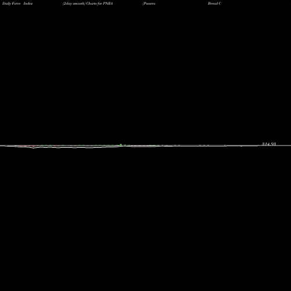
Task: Click the 314.93 value label
Action: pos(269,144)
